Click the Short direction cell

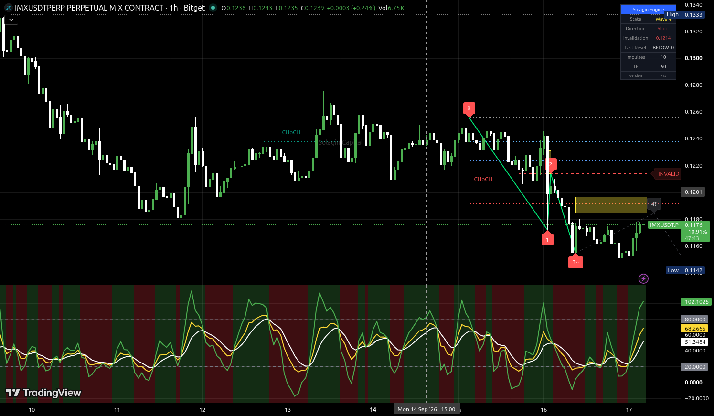click(663, 29)
